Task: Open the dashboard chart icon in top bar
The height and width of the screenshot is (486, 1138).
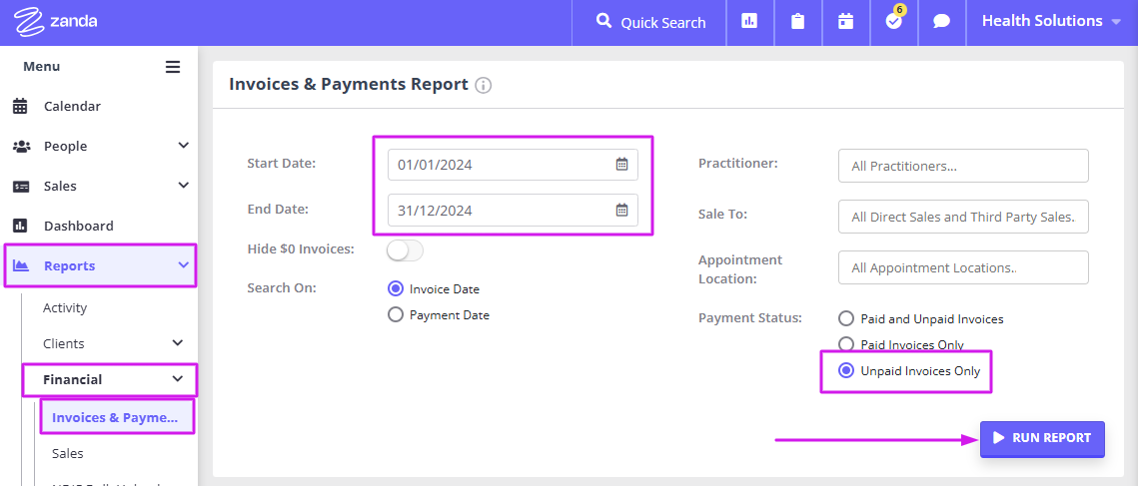Action: [749, 21]
